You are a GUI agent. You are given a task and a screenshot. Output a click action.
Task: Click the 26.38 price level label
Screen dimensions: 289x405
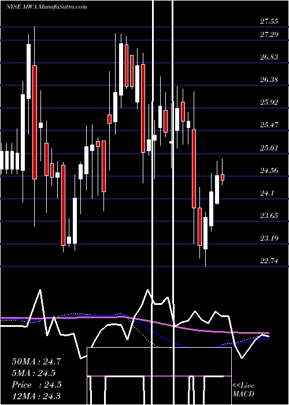pyautogui.click(x=269, y=80)
